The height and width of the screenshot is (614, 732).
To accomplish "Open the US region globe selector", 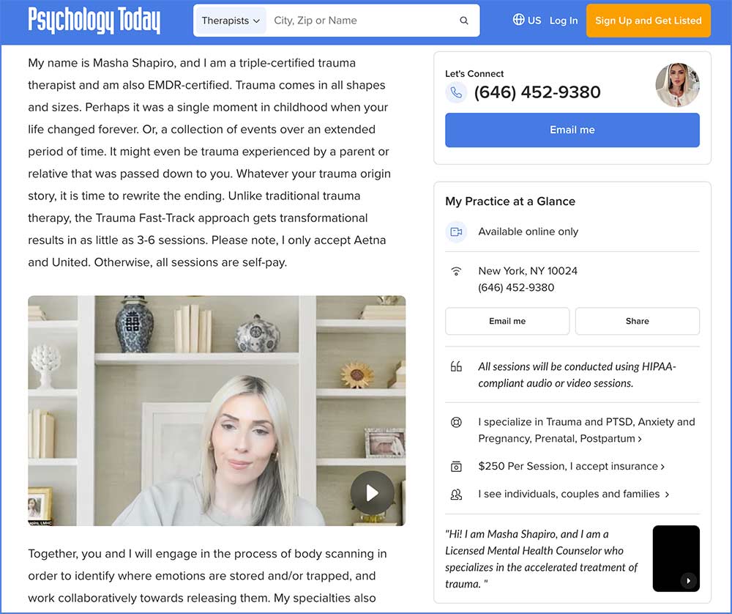I will tap(518, 21).
